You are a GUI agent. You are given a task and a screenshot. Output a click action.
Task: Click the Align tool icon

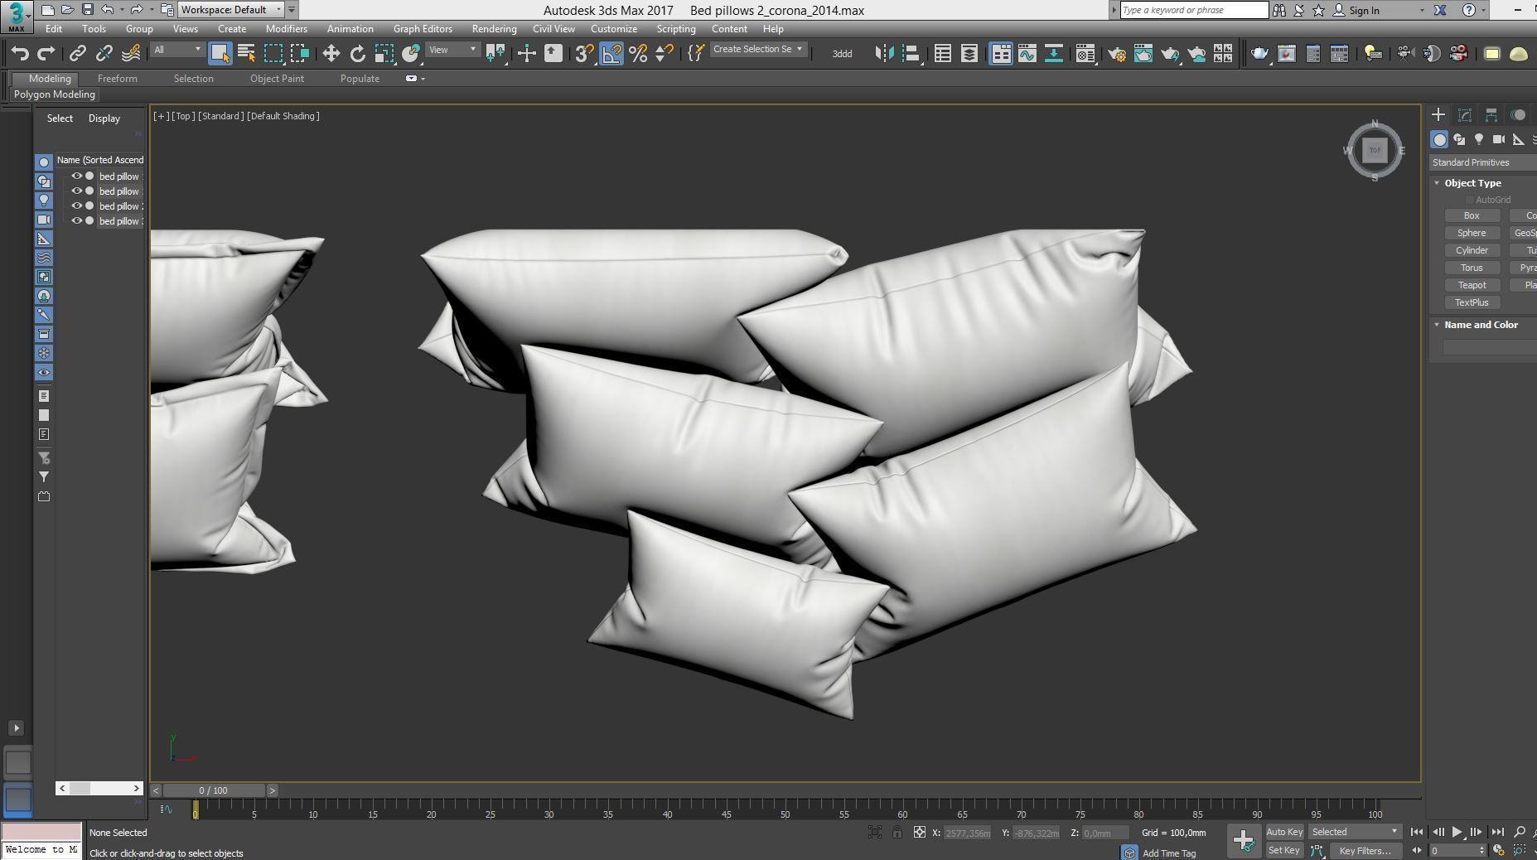(x=911, y=54)
